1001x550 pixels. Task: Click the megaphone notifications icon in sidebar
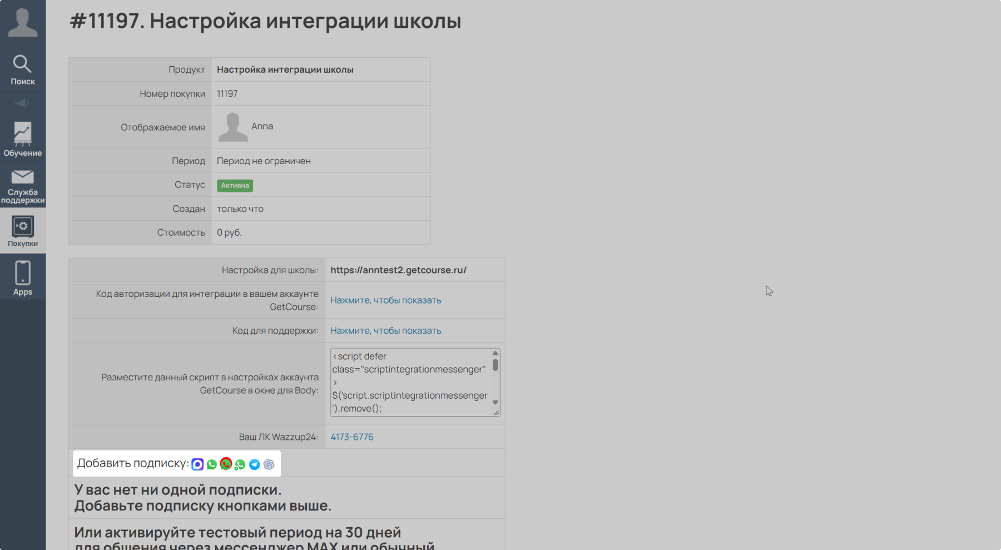(x=22, y=103)
